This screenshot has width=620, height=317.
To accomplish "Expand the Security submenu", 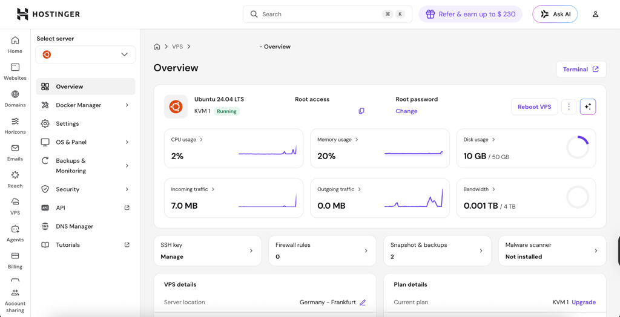I will [x=127, y=189].
